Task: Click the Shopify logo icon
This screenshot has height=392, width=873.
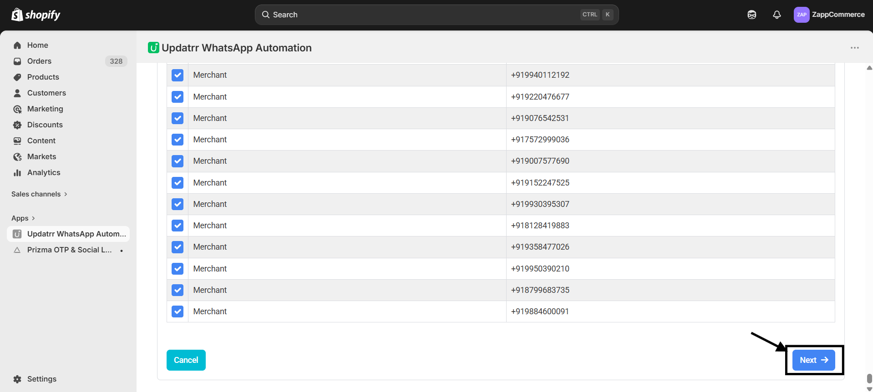Action: tap(17, 15)
